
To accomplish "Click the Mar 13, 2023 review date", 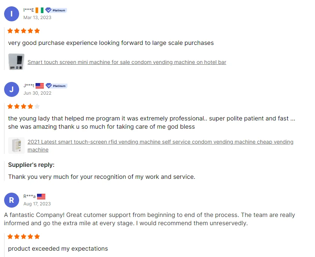I will [37, 18].
